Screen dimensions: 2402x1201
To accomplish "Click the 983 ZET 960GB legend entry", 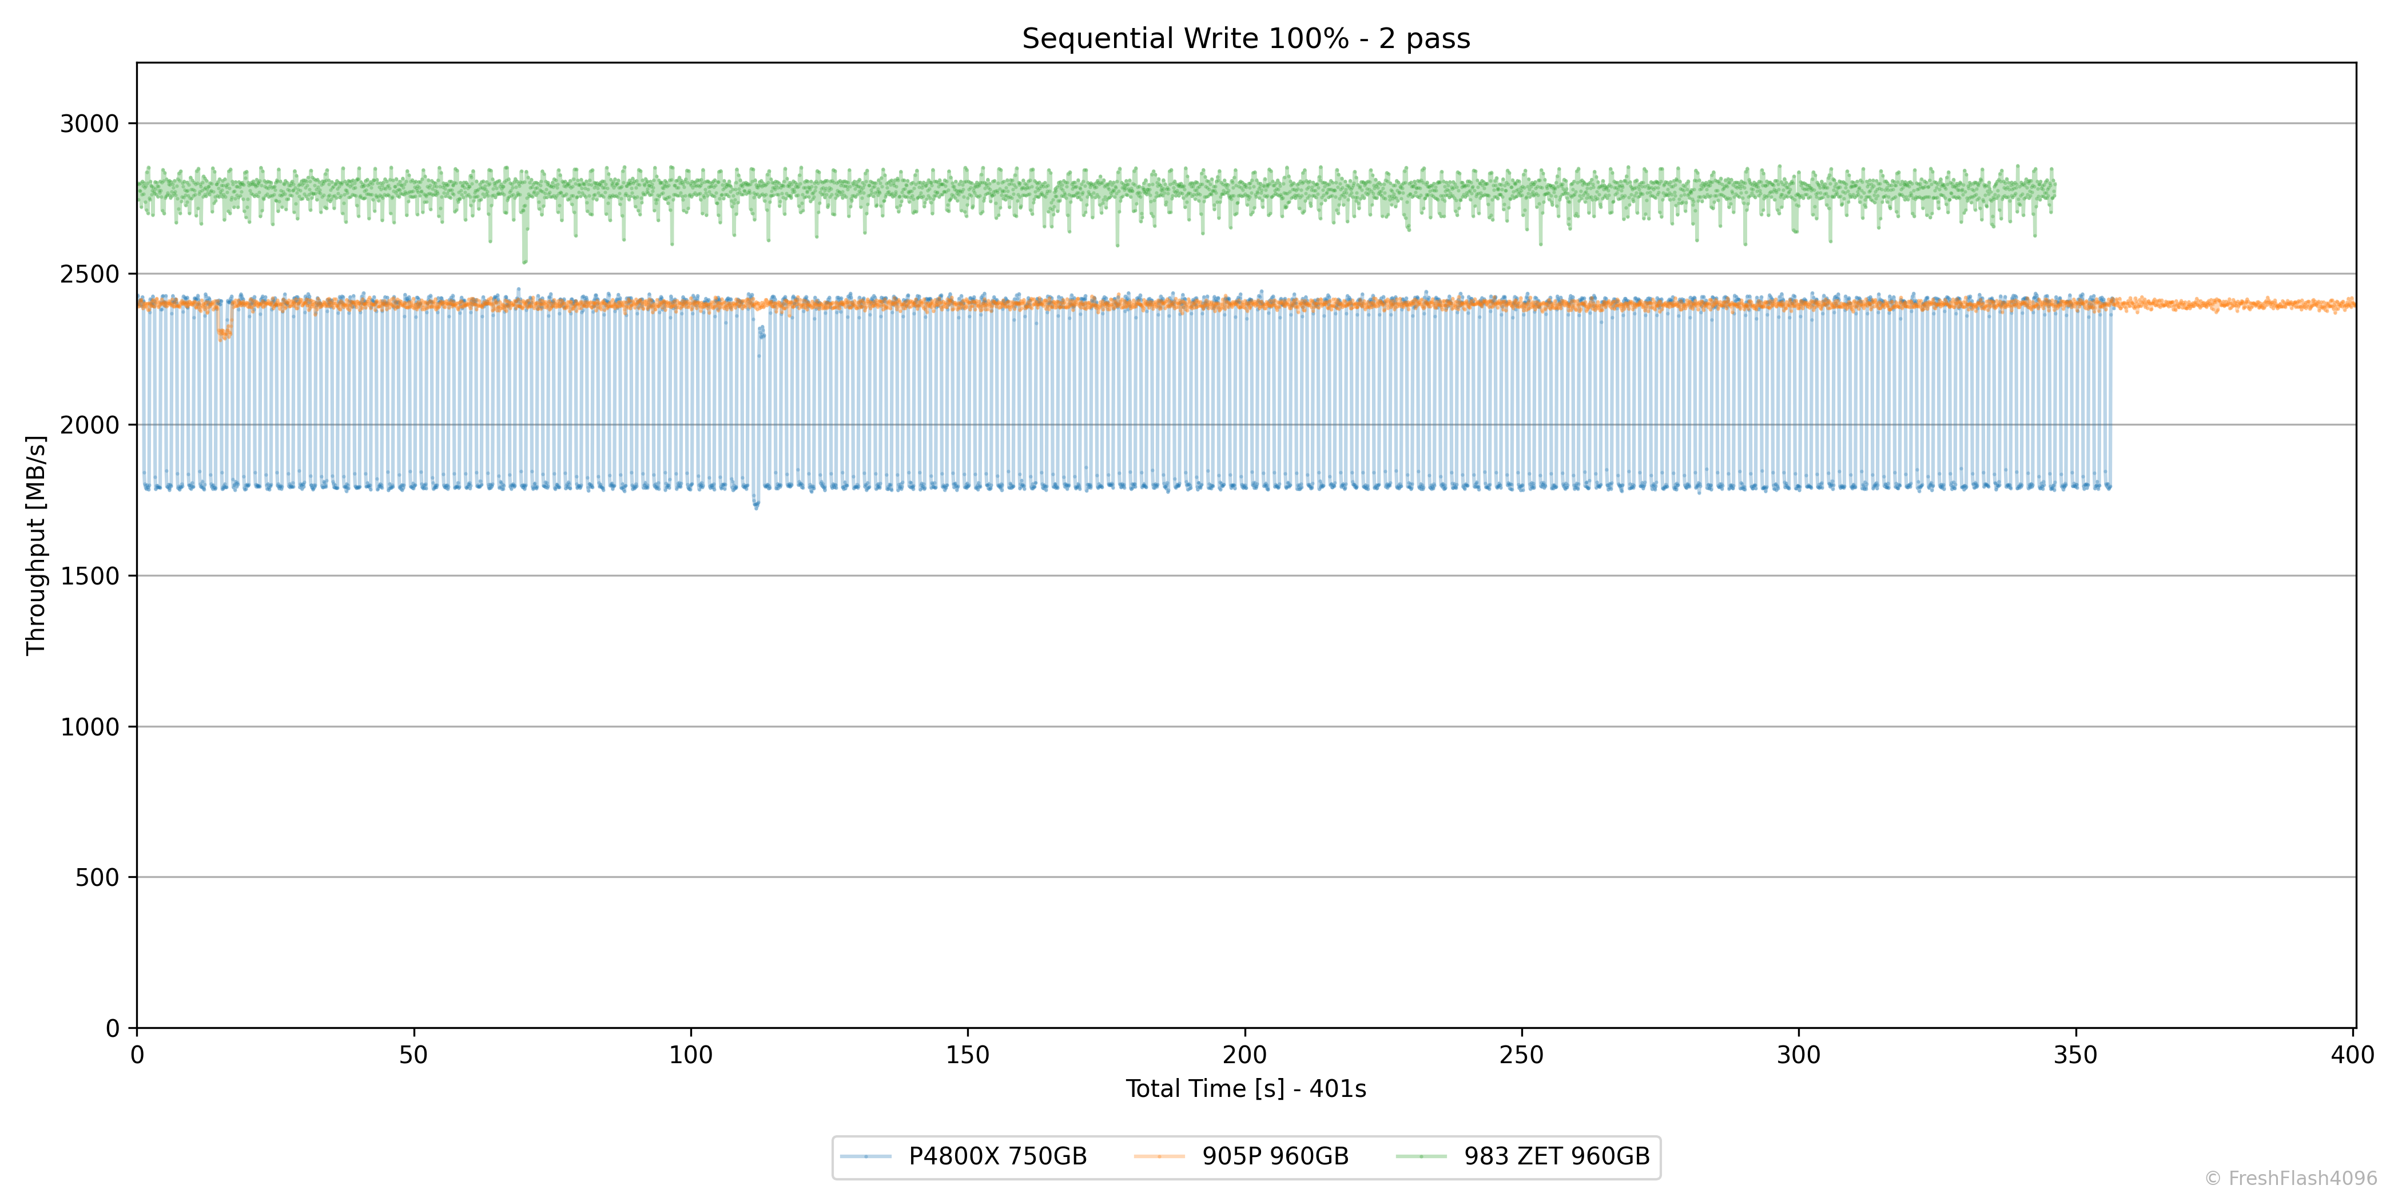I will tap(1556, 1156).
